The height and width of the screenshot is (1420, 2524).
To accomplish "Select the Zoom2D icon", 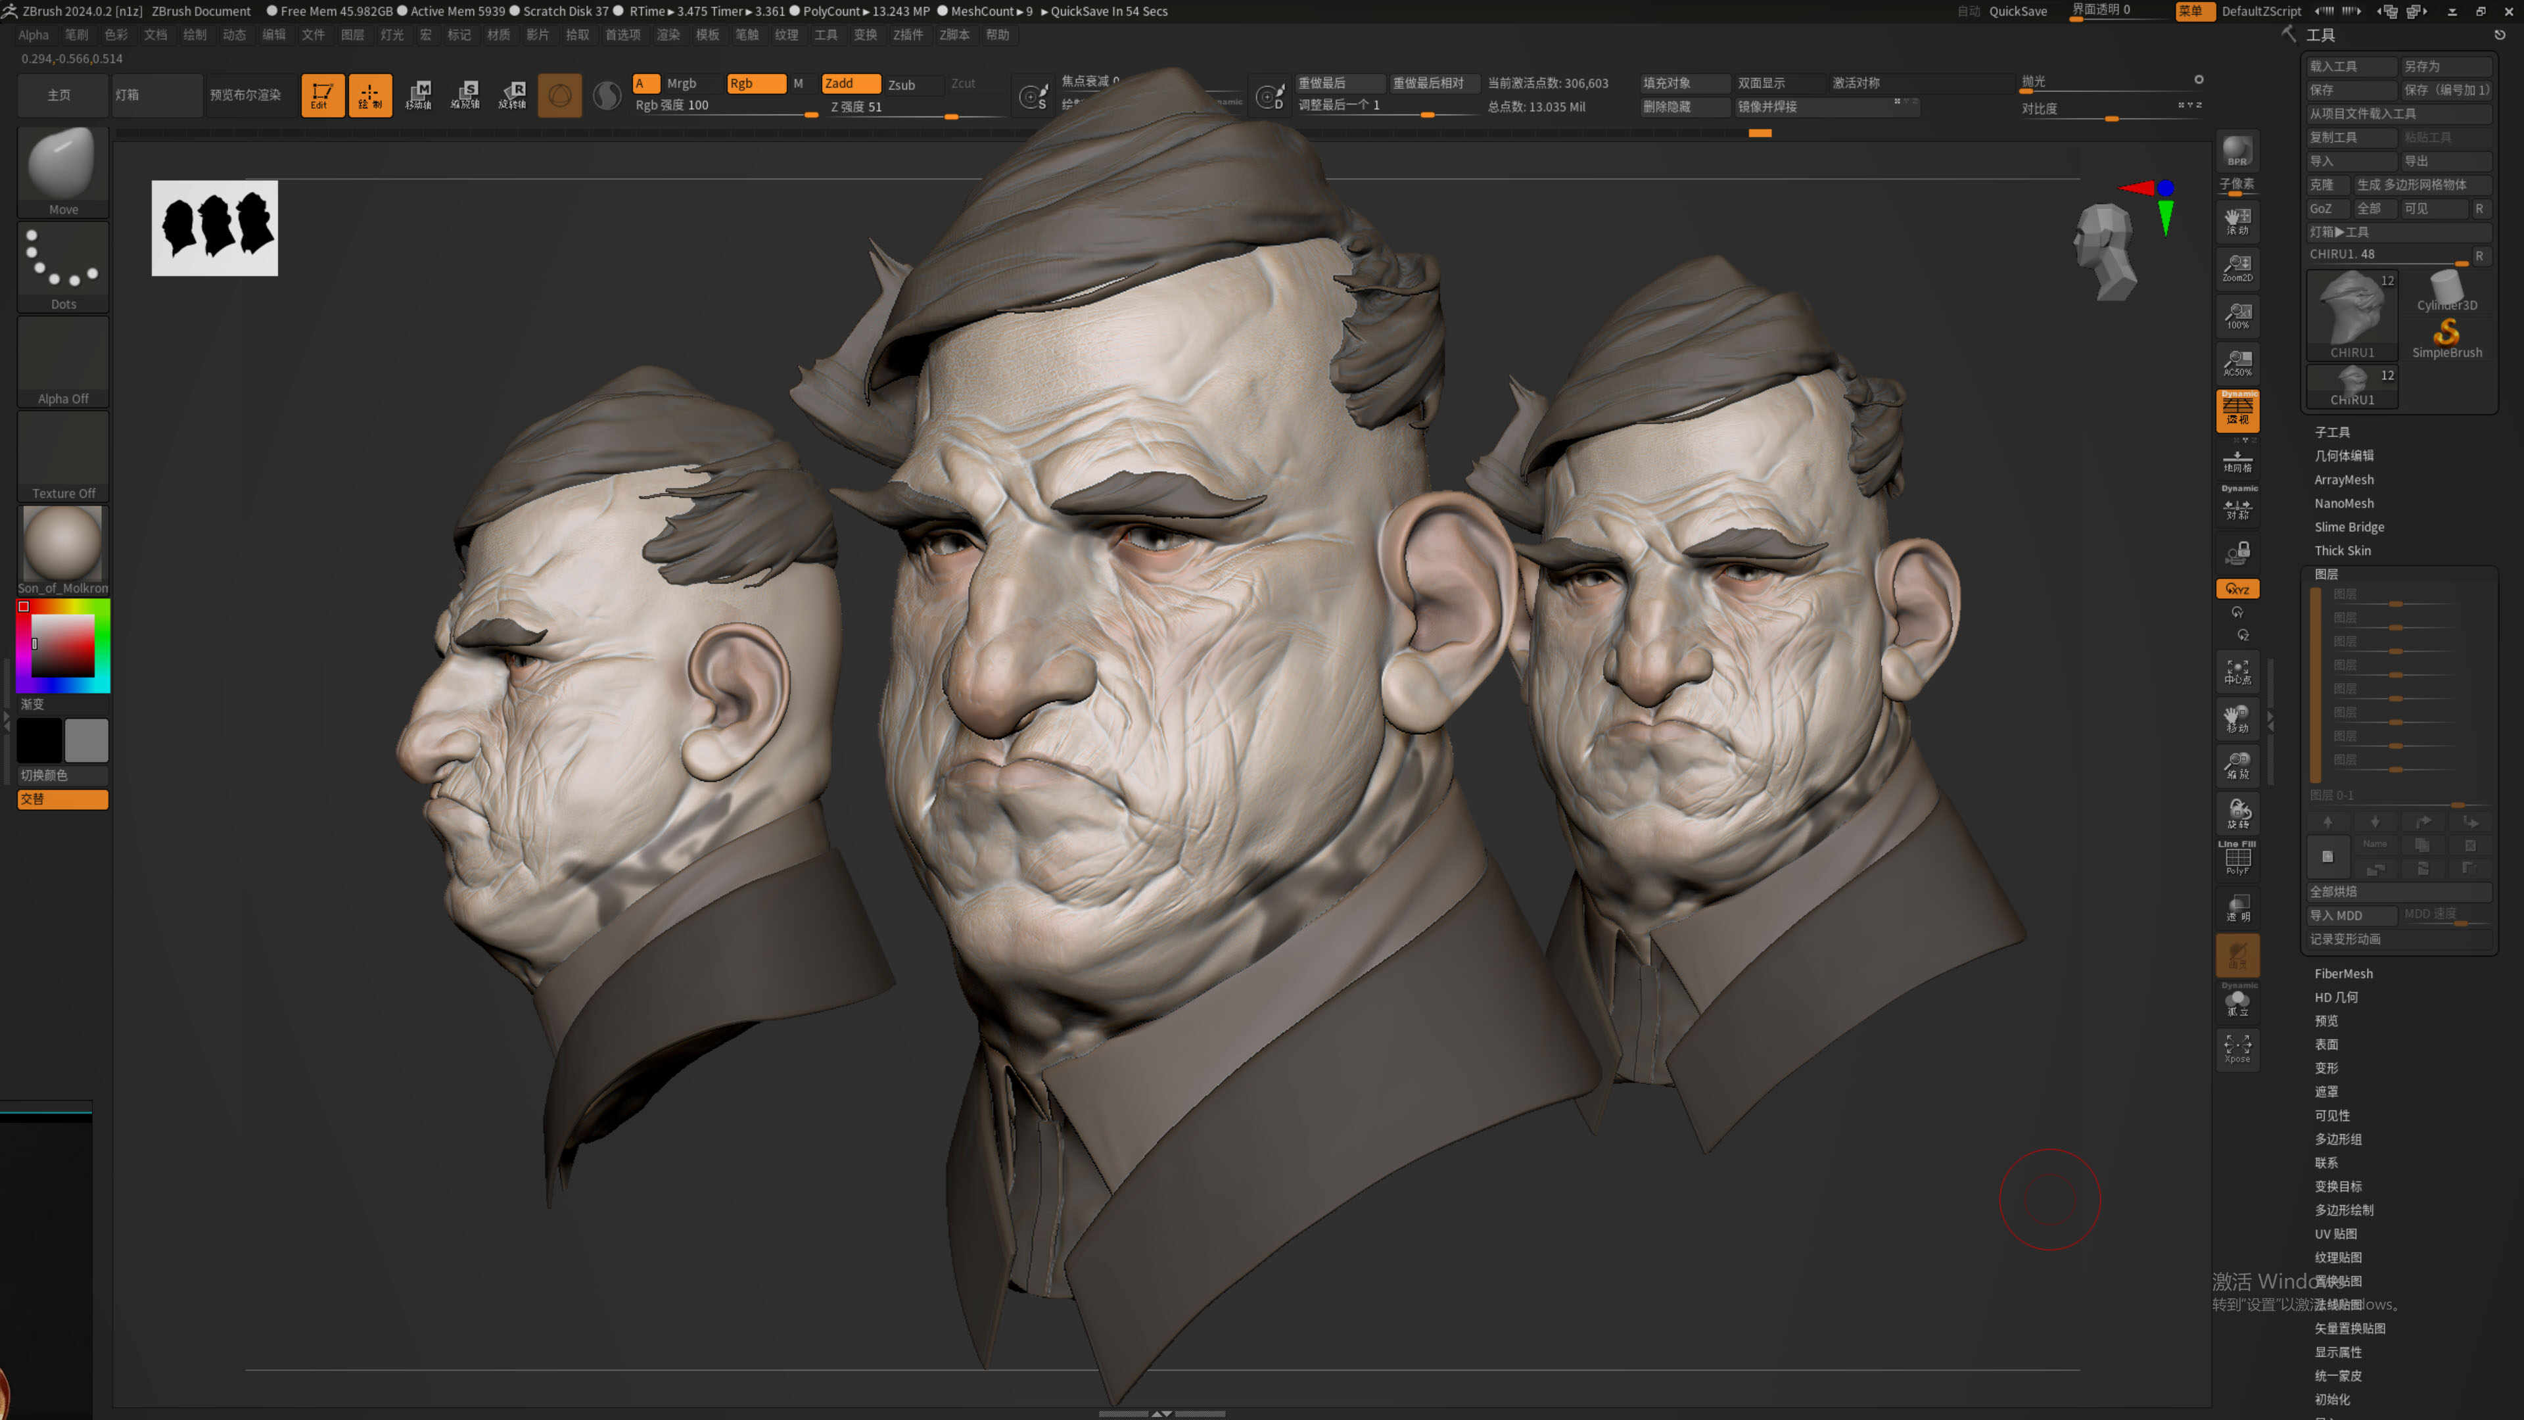I will (2237, 268).
